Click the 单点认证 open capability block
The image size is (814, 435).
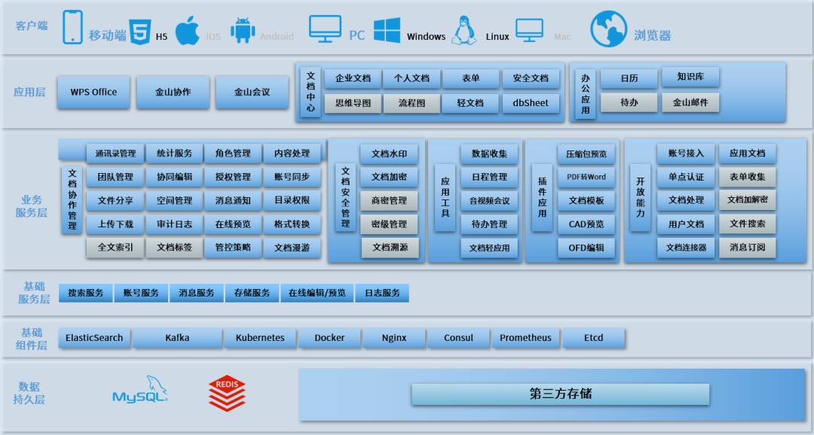[x=686, y=178]
